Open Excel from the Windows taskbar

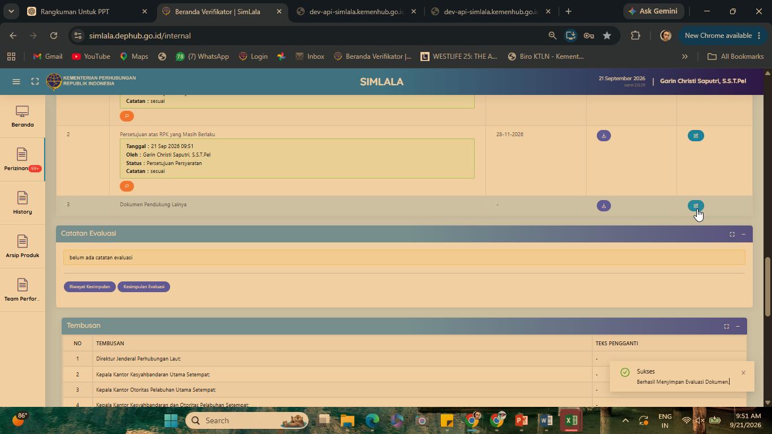point(571,420)
